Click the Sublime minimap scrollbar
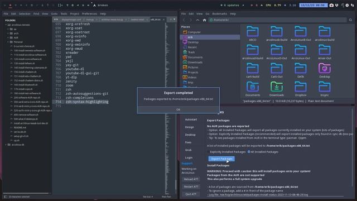The width and height of the screenshot is (357, 201). [x=176, y=185]
